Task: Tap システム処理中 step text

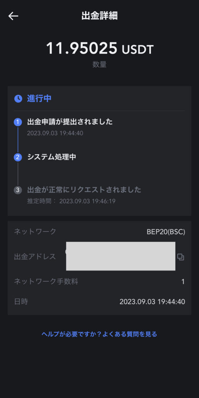Action: [x=52, y=157]
